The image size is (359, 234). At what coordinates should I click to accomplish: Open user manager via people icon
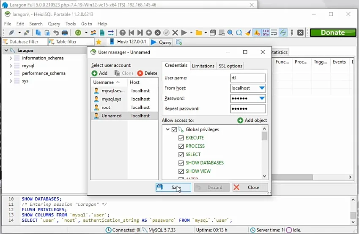93,32
